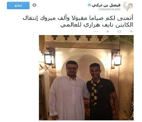Click the @faisalbinturki1 handle
This screenshot has height=122, width=142.
(x=109, y=9)
